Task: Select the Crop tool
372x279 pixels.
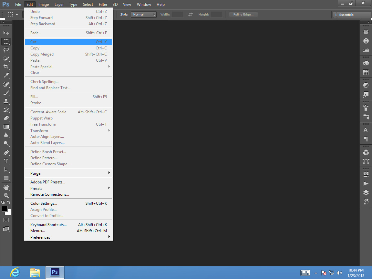Action: click(6, 67)
